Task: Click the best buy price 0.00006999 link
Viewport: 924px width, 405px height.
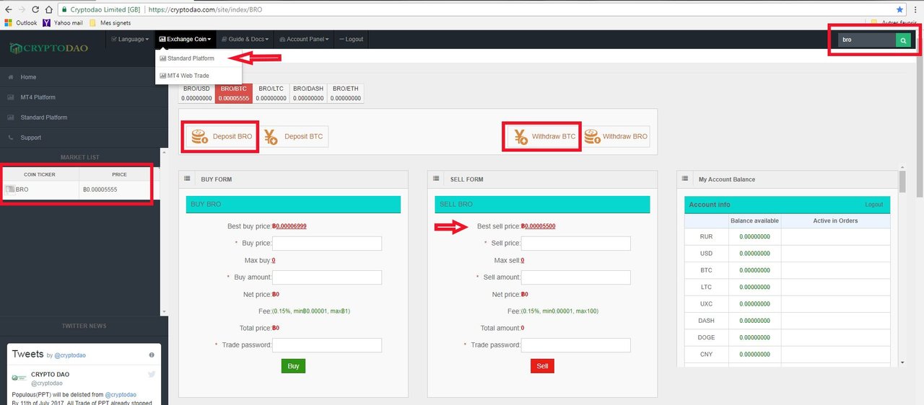Action: (x=289, y=226)
